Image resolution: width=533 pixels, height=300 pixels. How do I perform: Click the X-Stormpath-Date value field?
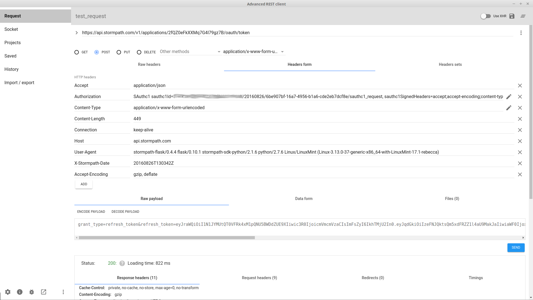click(324, 163)
